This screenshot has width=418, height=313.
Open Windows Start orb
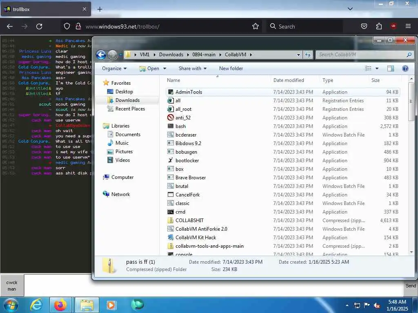pyautogui.click(x=11, y=305)
